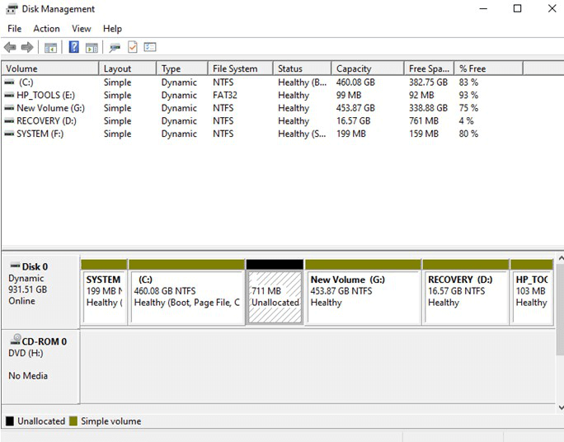Click the 761 MB free space cell
The height and width of the screenshot is (442, 564).
[x=423, y=121]
